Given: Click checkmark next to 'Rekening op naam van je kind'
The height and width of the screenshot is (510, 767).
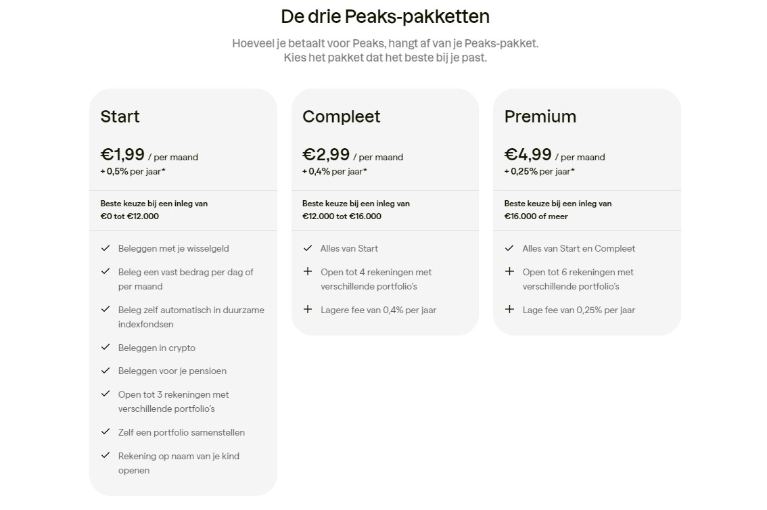Looking at the screenshot, I should (x=106, y=456).
